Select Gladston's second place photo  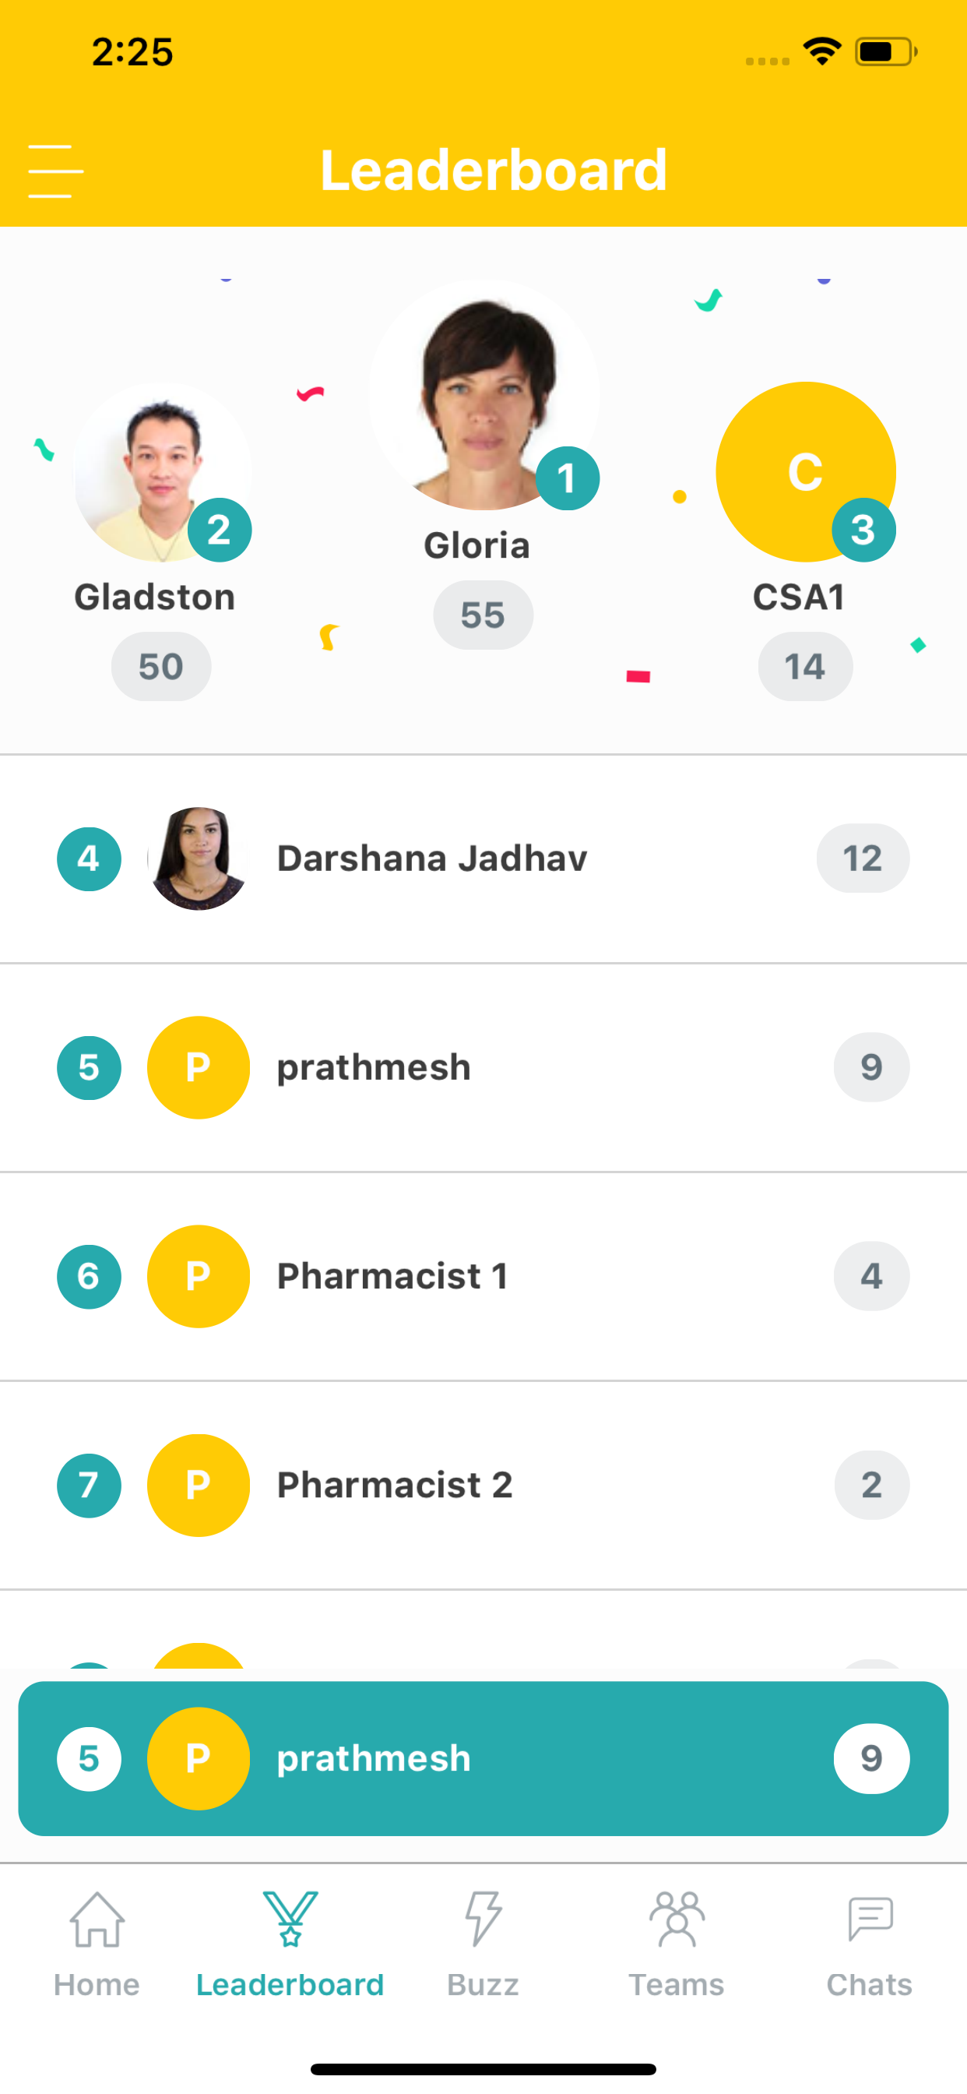(x=162, y=472)
